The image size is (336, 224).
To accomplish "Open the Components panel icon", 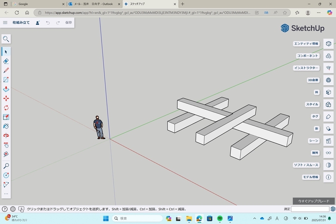I will pyautogui.click(x=328, y=56).
